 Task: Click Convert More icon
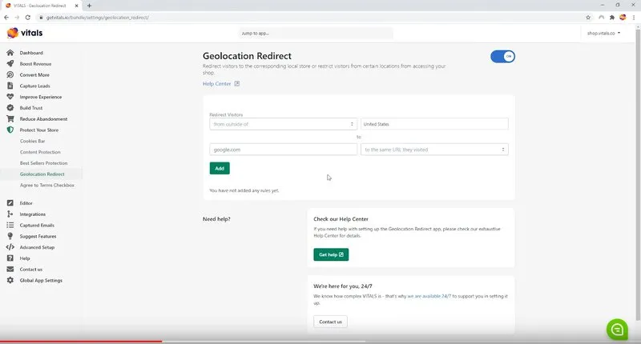click(x=10, y=74)
